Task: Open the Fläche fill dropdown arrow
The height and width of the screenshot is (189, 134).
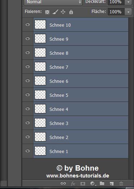Action: (128, 12)
